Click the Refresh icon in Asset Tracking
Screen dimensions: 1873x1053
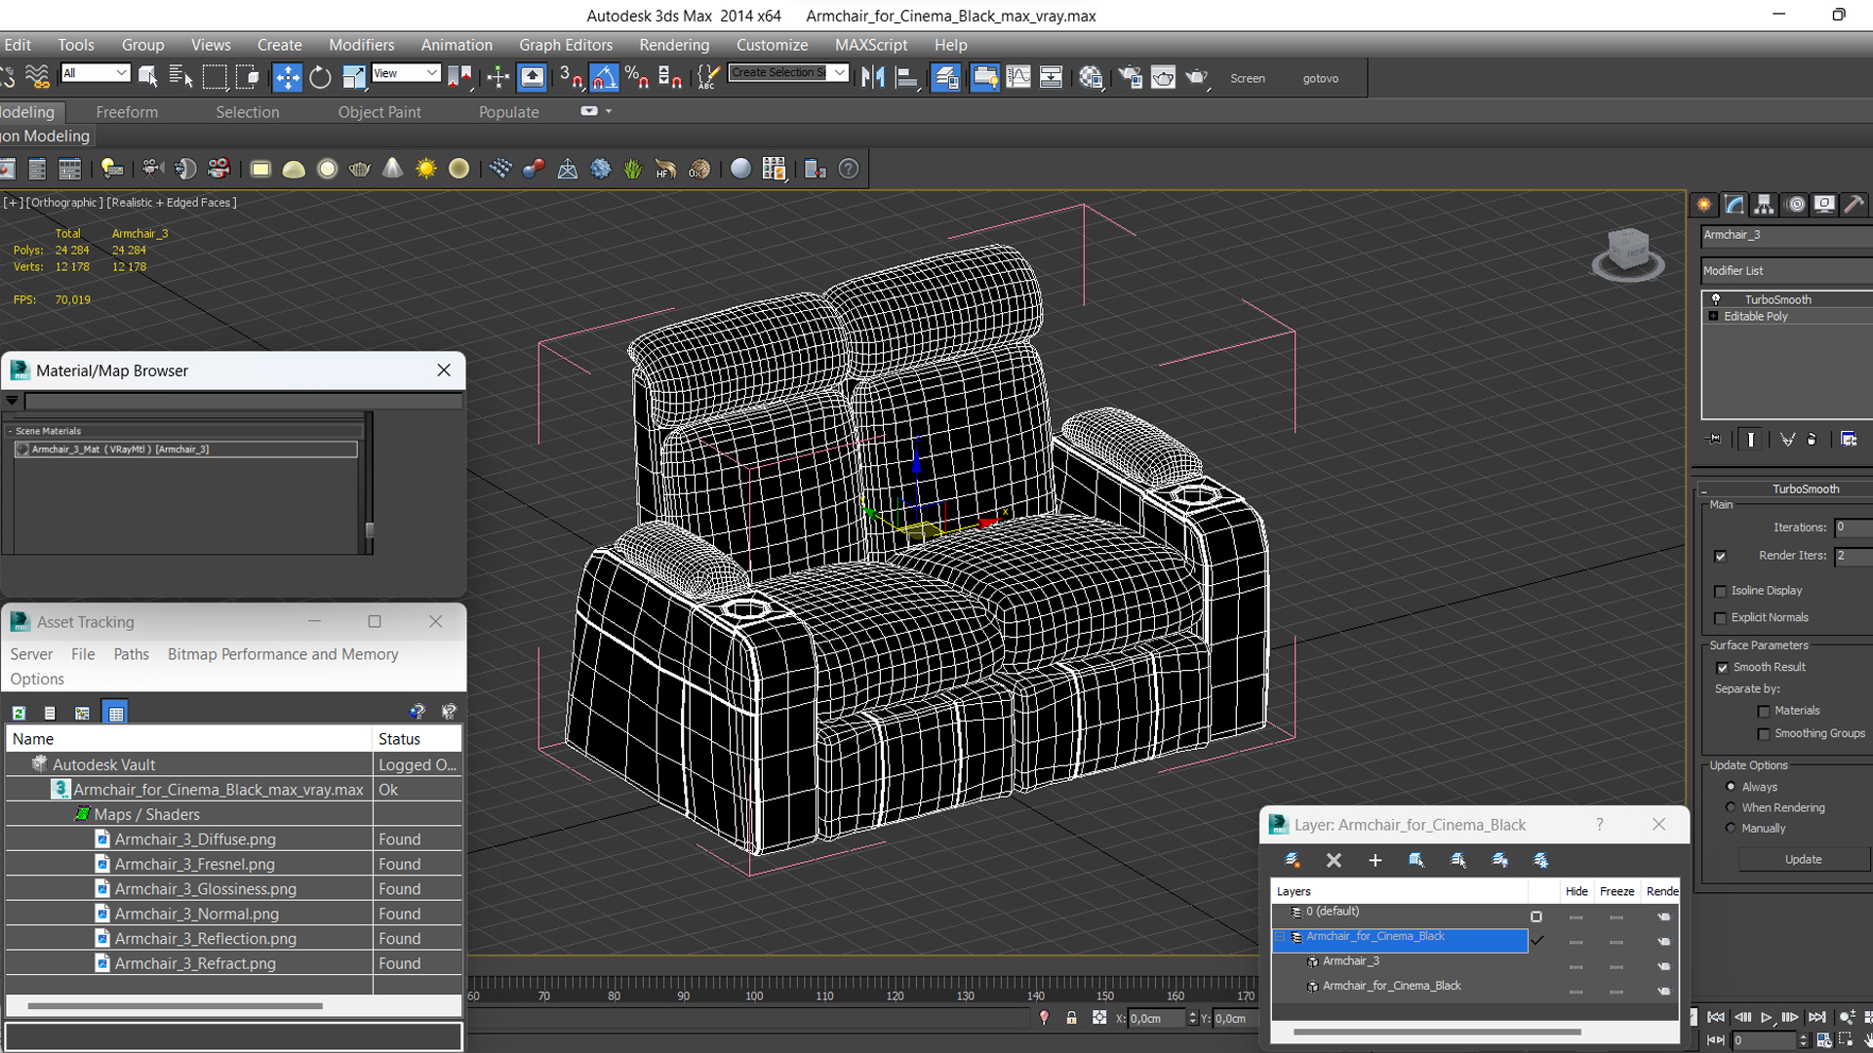pos(19,713)
